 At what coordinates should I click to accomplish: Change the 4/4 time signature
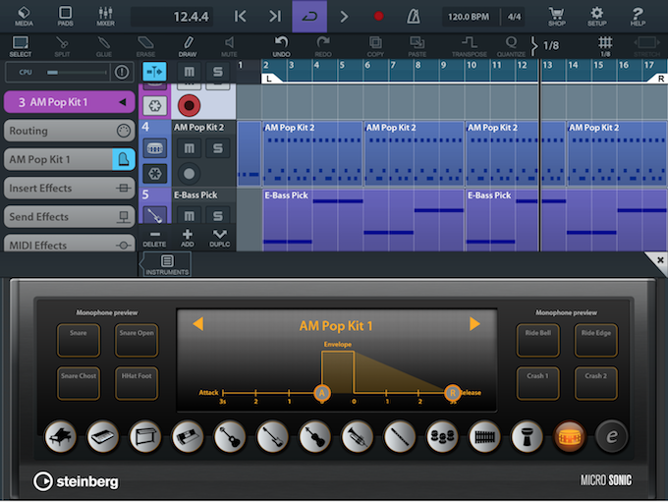[514, 17]
